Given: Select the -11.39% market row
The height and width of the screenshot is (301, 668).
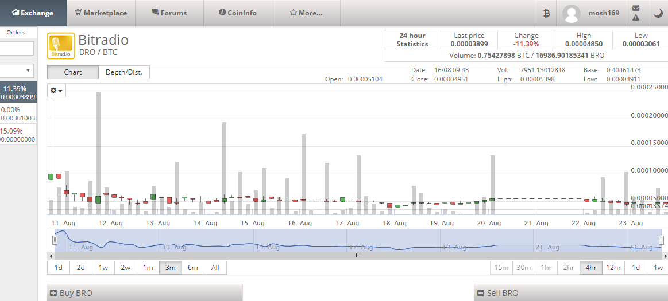Looking at the screenshot, I should point(18,93).
